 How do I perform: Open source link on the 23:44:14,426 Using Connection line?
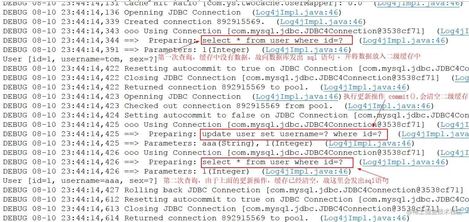tap(455, 153)
